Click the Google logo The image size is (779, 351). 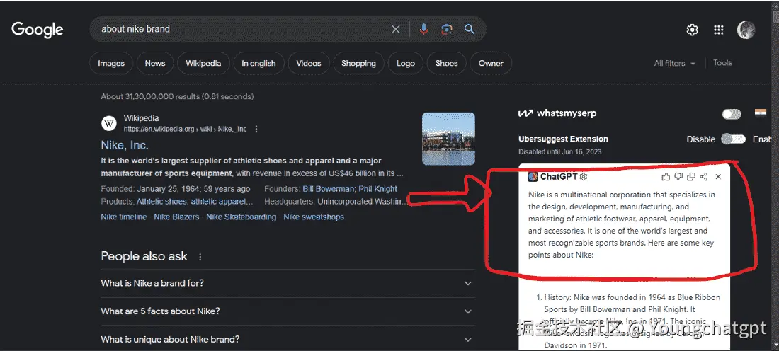pyautogui.click(x=38, y=29)
